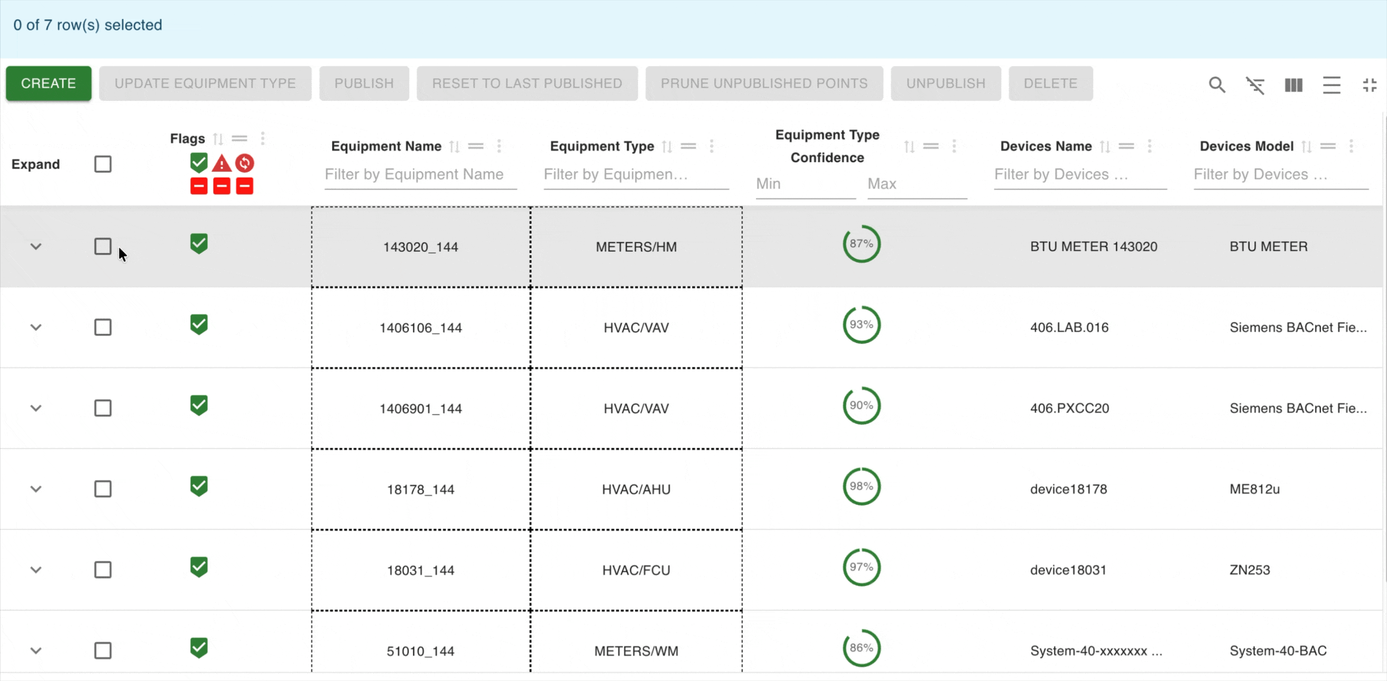Click PRUNE UNPUBLISHED POINTS button
This screenshot has width=1387, height=681.
point(764,83)
